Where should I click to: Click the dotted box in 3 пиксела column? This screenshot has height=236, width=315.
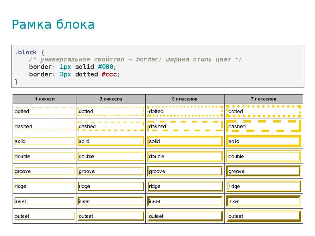pos(111,111)
